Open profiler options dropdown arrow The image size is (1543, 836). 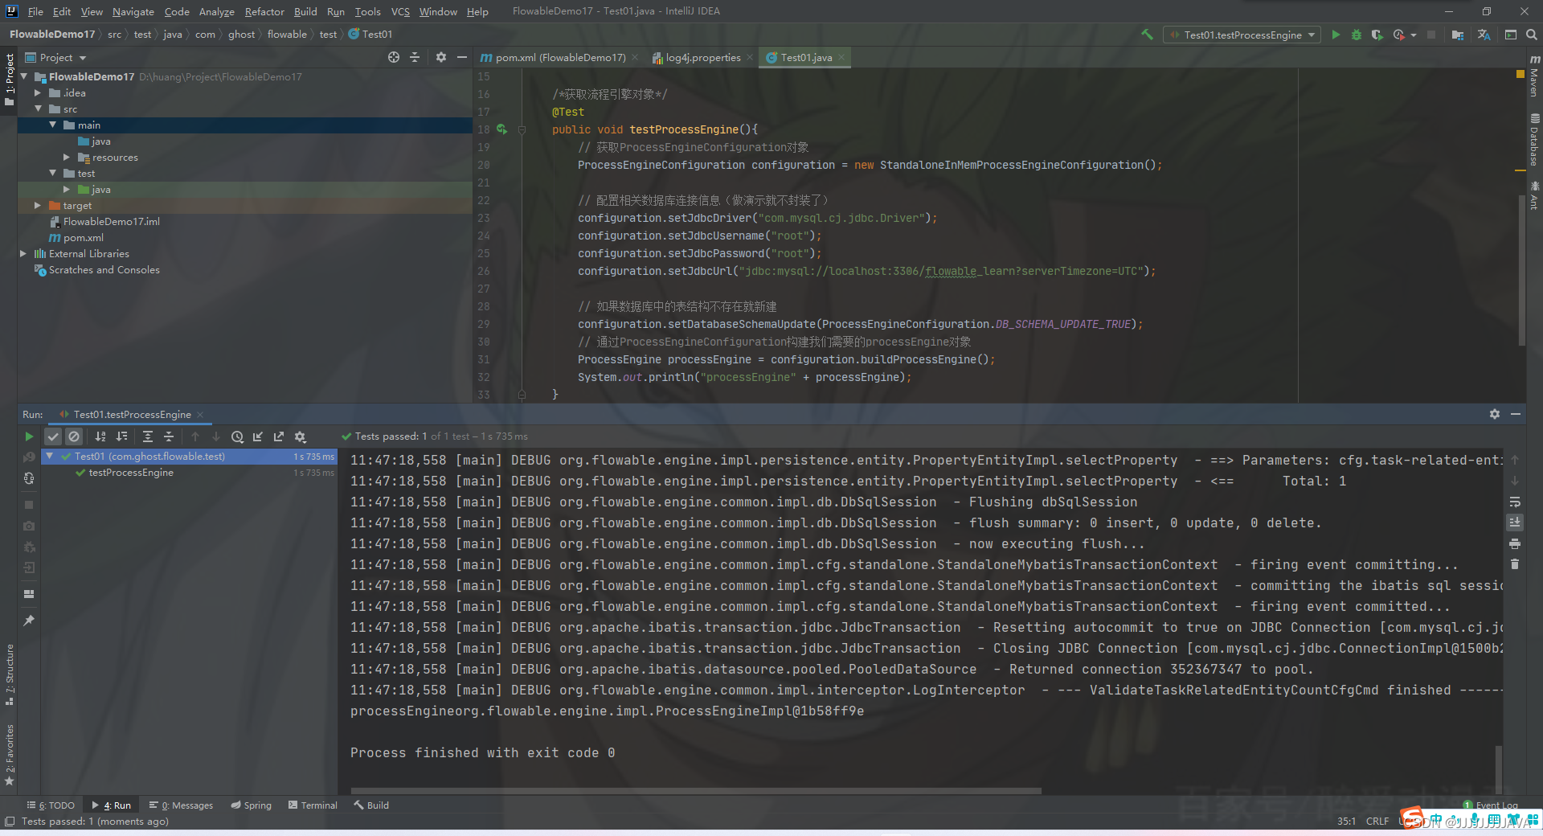pos(1414,35)
